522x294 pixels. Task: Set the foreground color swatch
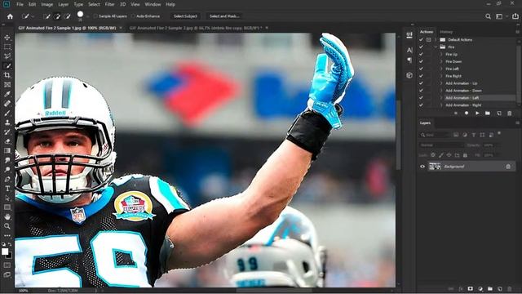[x=5, y=252]
